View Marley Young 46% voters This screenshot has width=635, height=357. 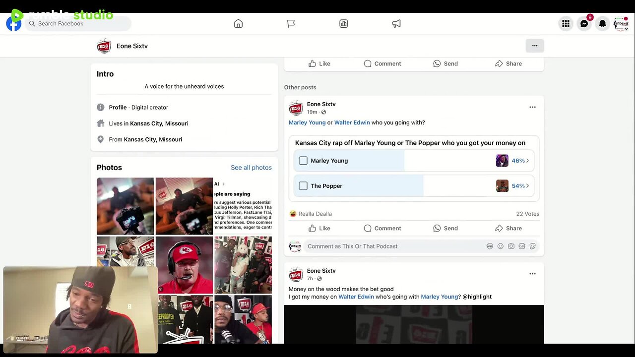[x=520, y=161]
